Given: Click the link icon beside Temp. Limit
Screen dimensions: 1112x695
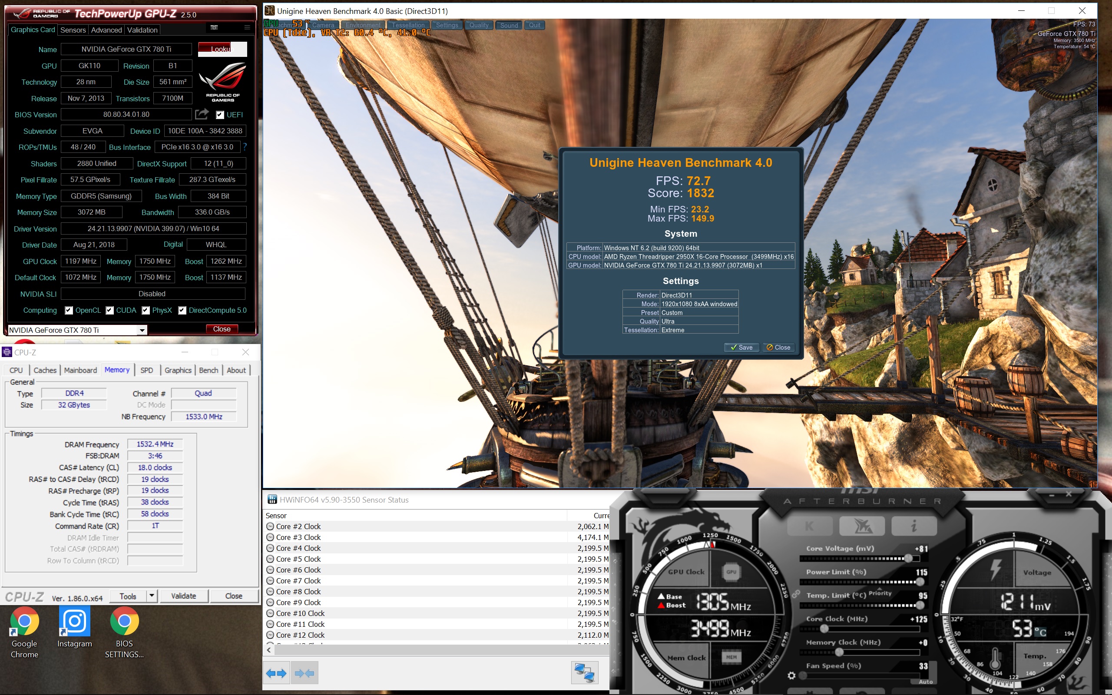Looking at the screenshot, I should click(x=796, y=594).
